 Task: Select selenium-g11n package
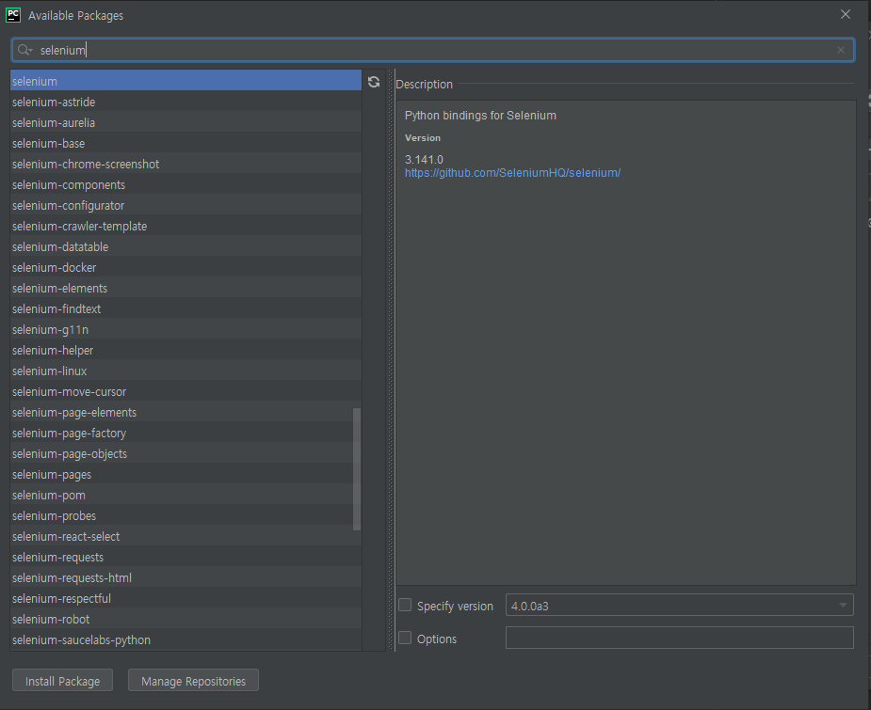pos(185,329)
